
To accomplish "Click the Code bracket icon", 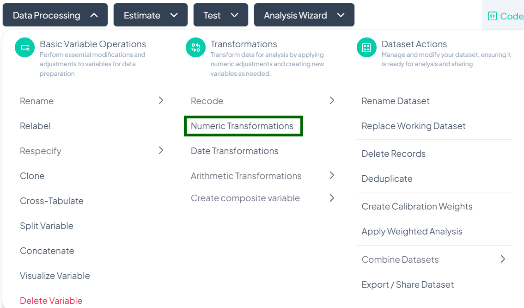I will pyautogui.click(x=492, y=16).
